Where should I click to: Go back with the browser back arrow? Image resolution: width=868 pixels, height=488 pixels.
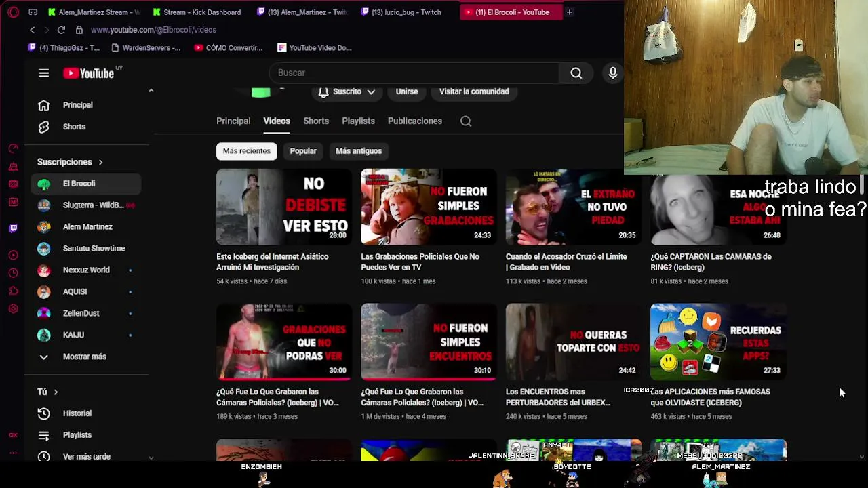pyautogui.click(x=32, y=30)
